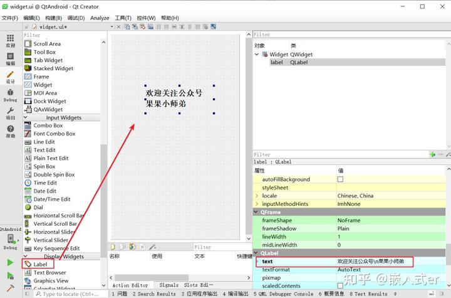This screenshot has height=298, width=451.
Task: Expand the locale property
Action: click(x=257, y=196)
